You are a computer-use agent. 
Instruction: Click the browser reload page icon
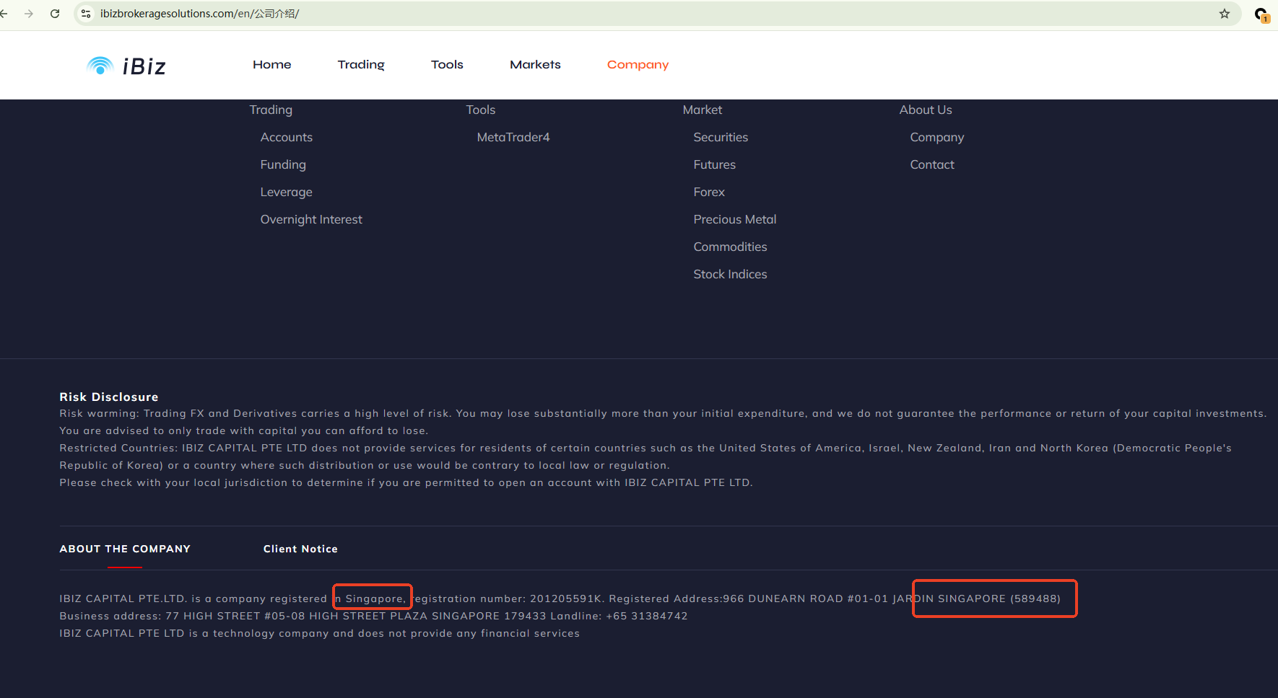point(55,14)
